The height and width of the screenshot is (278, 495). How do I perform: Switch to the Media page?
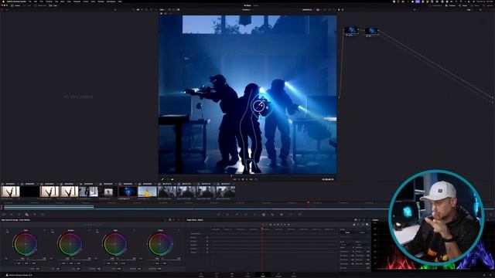coord(201,275)
